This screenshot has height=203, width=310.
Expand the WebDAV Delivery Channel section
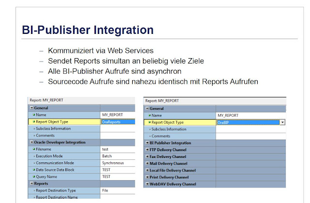point(147,184)
